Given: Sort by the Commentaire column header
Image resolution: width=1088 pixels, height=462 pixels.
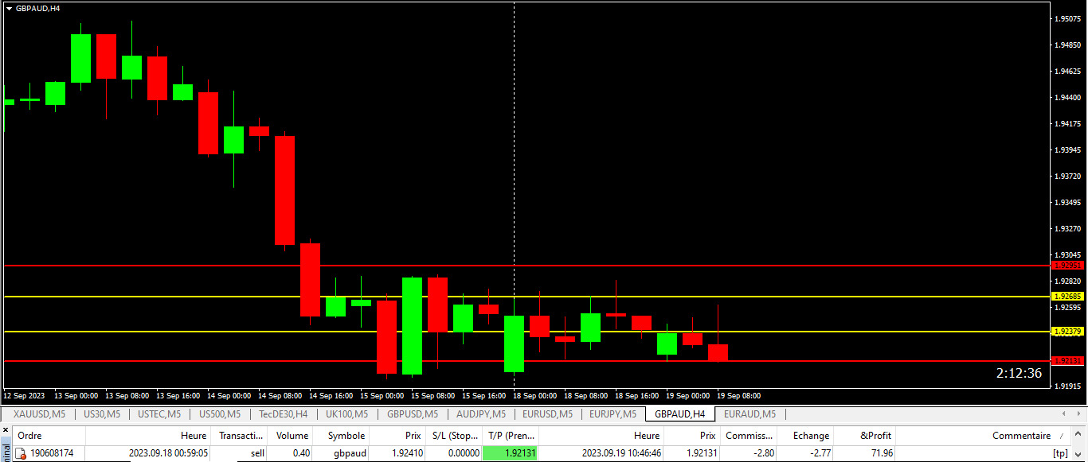Looking at the screenshot, I should point(984,435).
